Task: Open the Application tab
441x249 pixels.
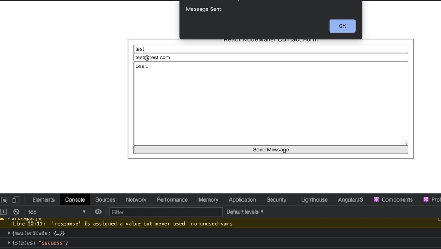Action: click(242, 199)
